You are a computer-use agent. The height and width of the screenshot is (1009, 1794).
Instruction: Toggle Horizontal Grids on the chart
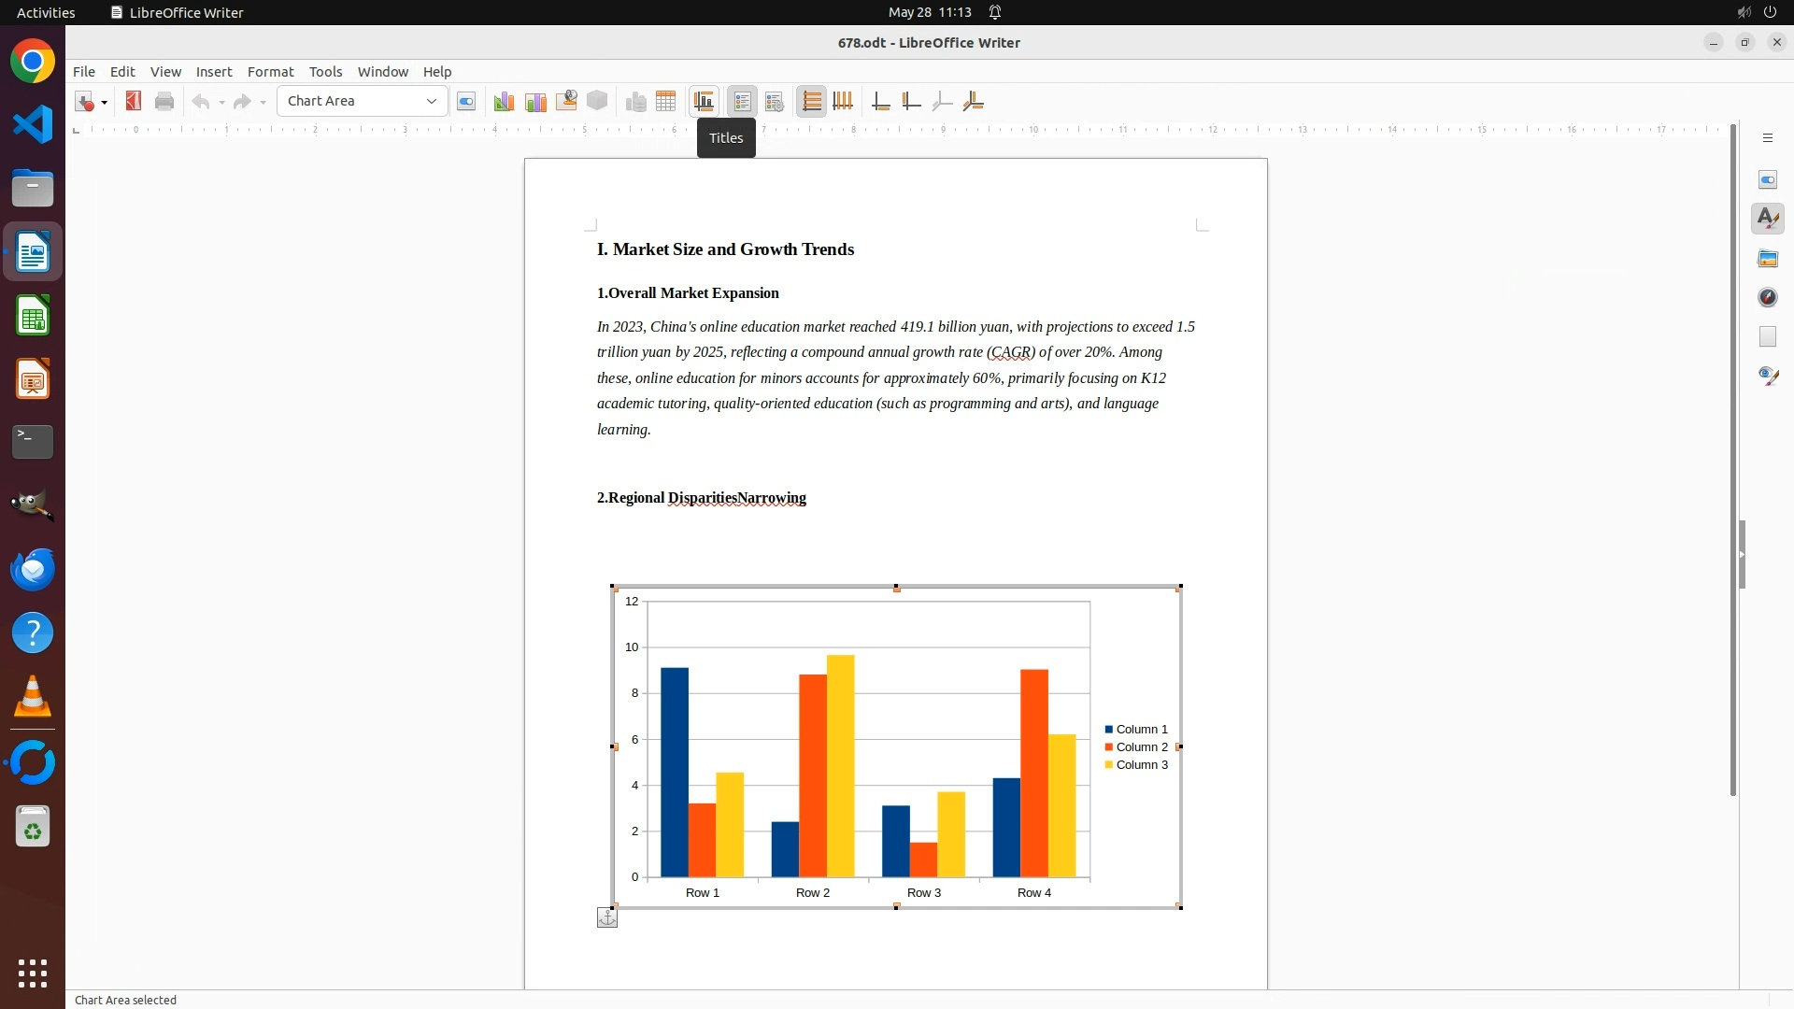click(x=812, y=101)
